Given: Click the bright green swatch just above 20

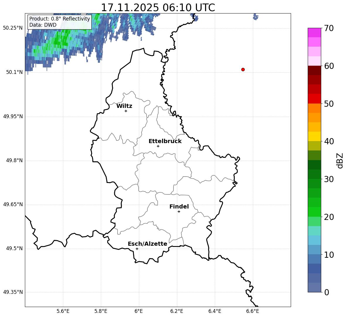Looking at the screenshot, I should 314,212.
